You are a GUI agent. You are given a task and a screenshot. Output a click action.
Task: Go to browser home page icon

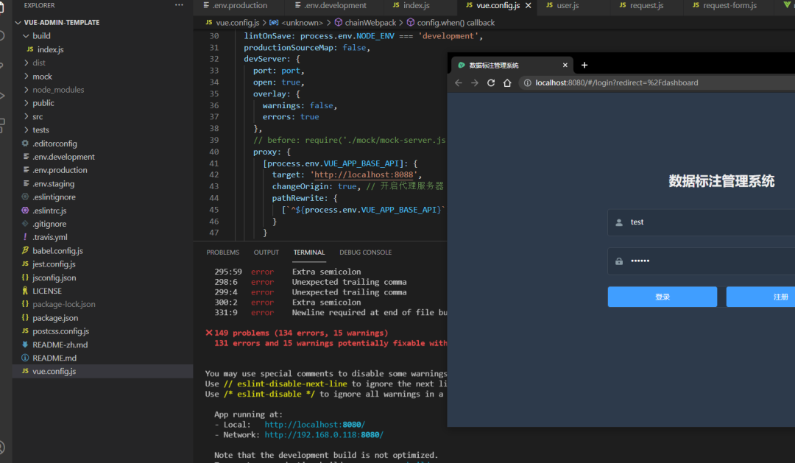coord(507,82)
